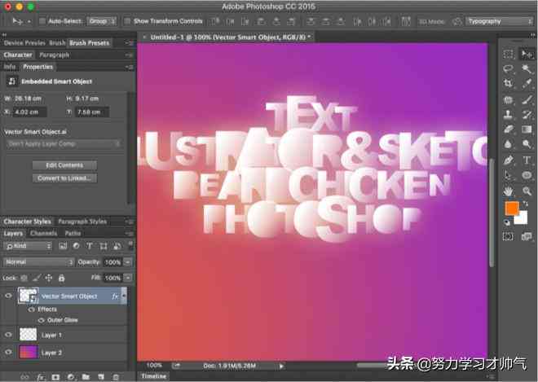Swap foreground and background colors
The width and height of the screenshot is (538, 382).
(x=525, y=204)
